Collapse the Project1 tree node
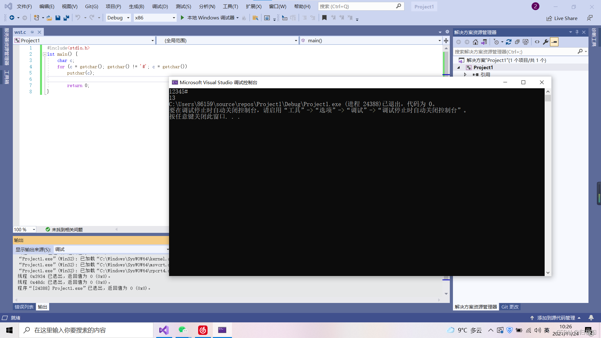Screen dimensions: 601x338 tap(459, 68)
